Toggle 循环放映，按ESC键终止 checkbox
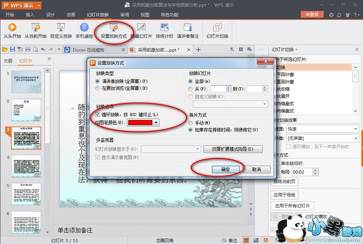The width and height of the screenshot is (363, 244). (98, 115)
